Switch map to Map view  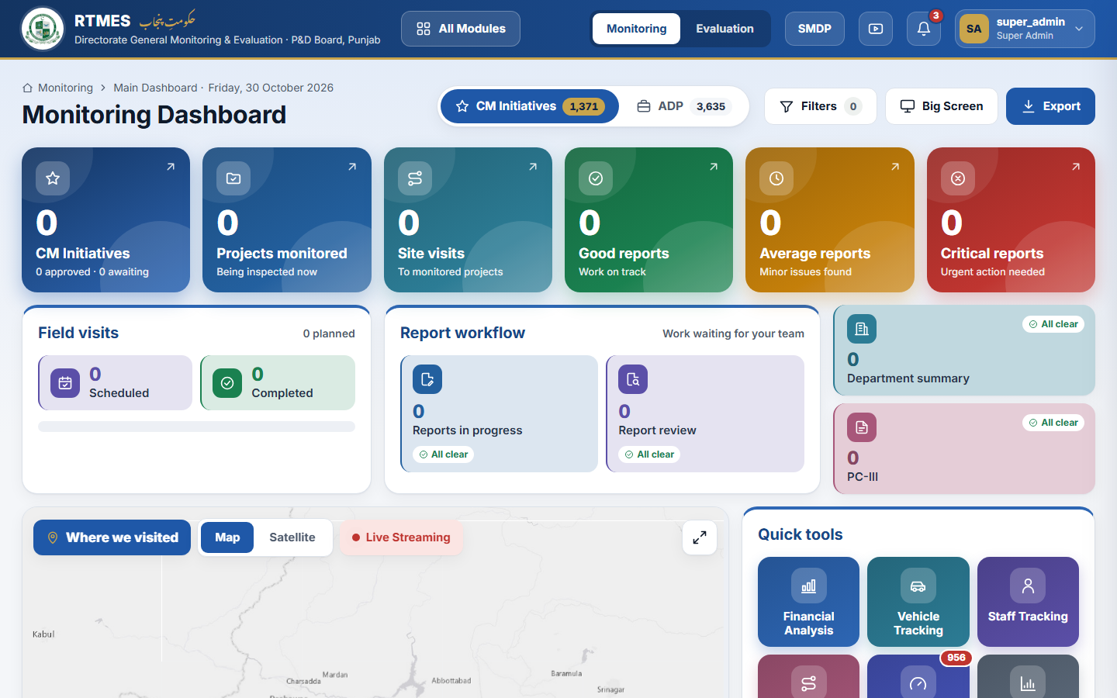[x=227, y=537]
